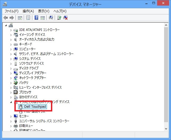Viewport: 171px width, 140px height.
Task: Collapse the root computer tree node
Action: pyautogui.click(x=6, y=26)
